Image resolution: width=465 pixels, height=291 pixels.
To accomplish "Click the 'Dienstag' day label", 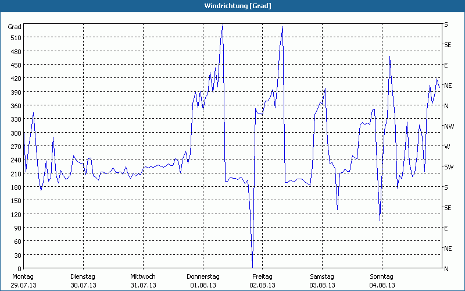I will [83, 277].
